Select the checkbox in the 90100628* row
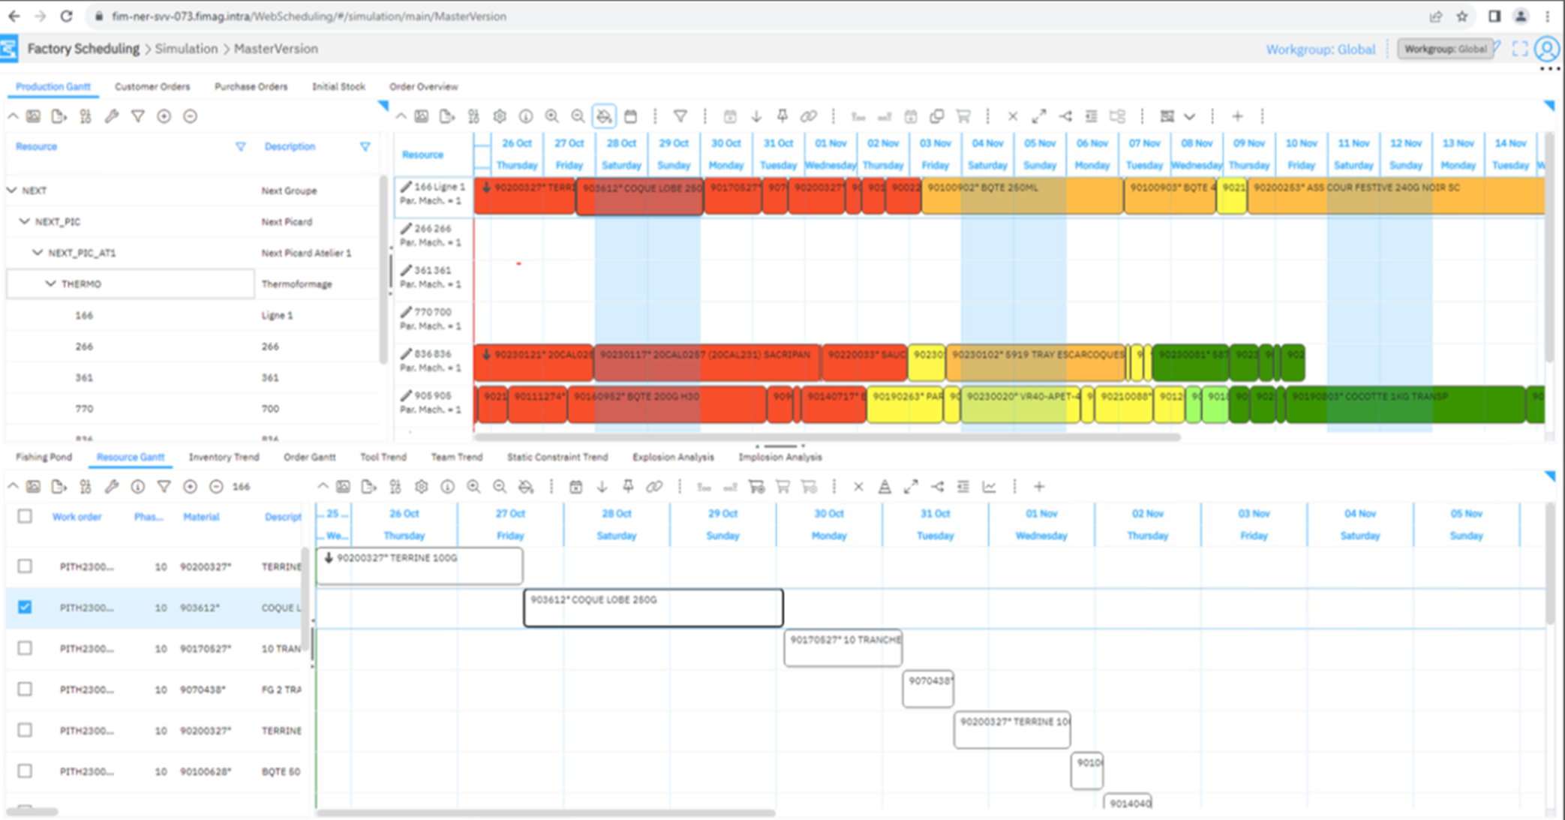 click(x=25, y=770)
